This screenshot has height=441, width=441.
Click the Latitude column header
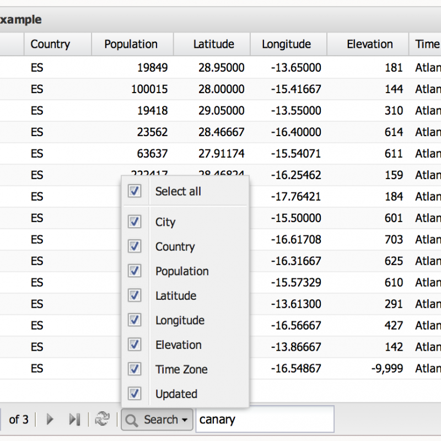[214, 44]
